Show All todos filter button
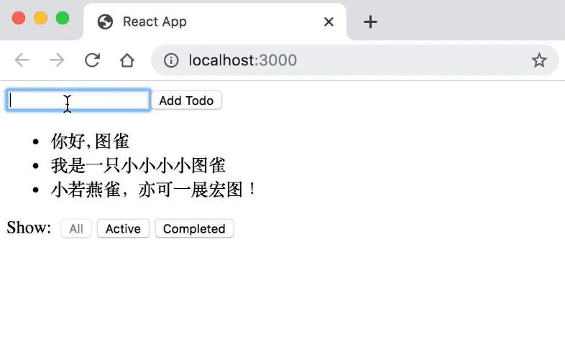The image size is (565, 359). [76, 228]
